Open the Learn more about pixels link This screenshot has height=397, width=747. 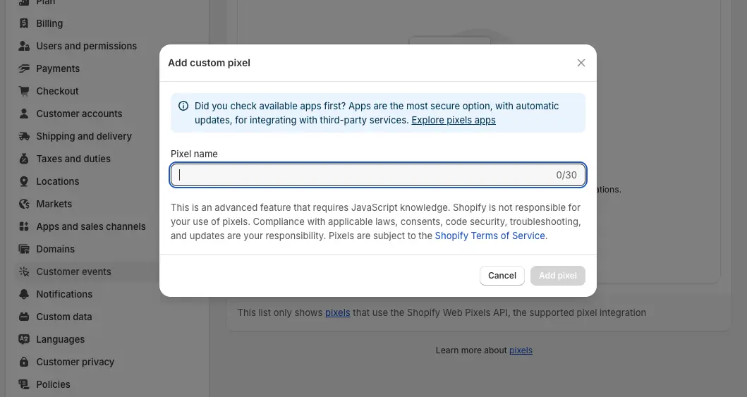pos(521,350)
